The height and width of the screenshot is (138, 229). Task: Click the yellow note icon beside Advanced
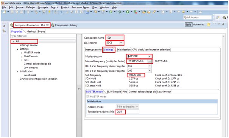(209, 24)
